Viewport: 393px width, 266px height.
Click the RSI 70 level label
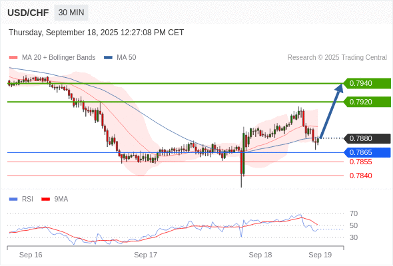coord(354,213)
